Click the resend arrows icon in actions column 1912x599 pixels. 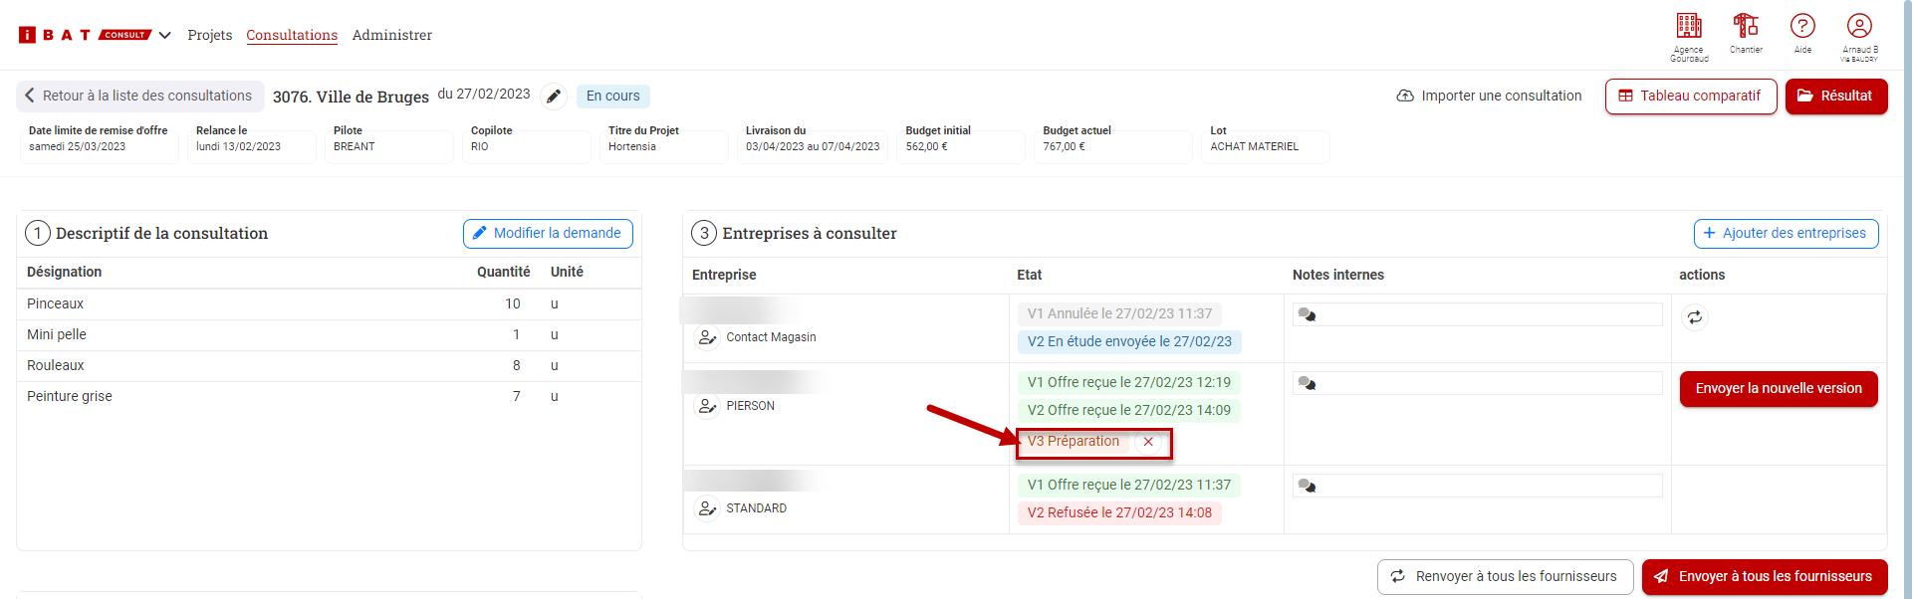coord(1694,317)
